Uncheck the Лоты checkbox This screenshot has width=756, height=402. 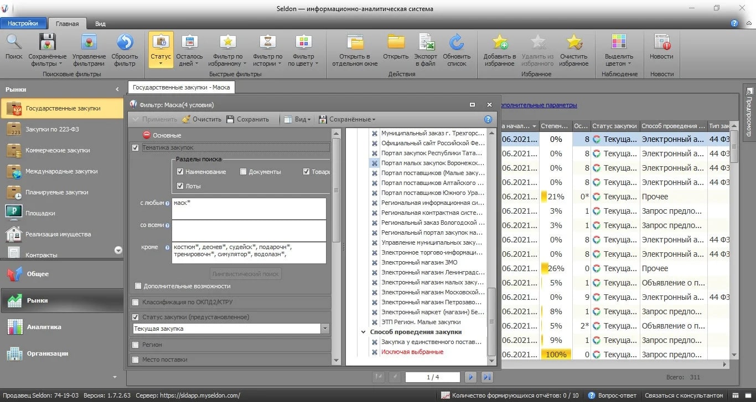[180, 186]
